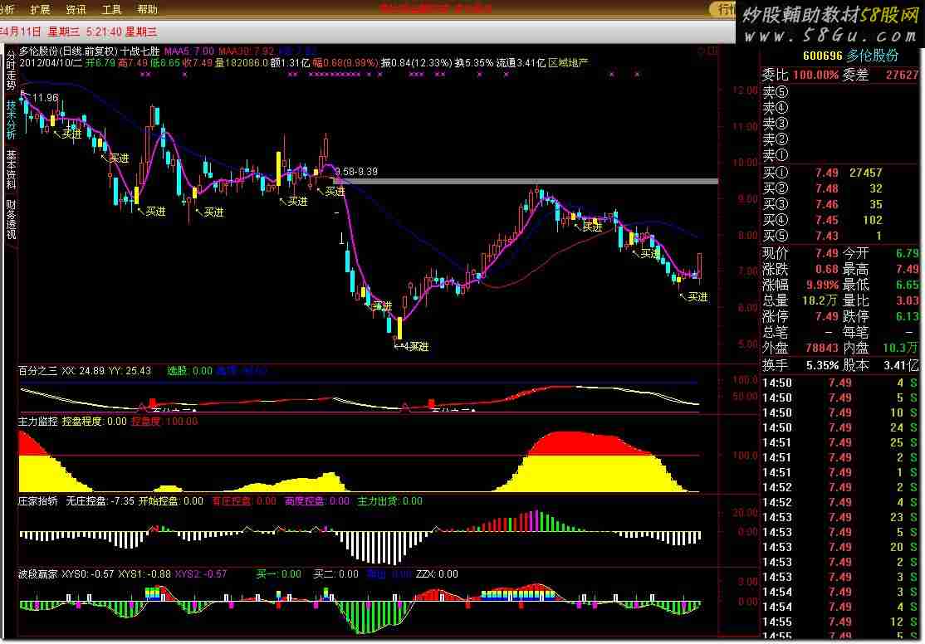Viewport: 925px width, 644px height.
Task: Click the 量182086.0 volume readout
Action: (x=242, y=62)
